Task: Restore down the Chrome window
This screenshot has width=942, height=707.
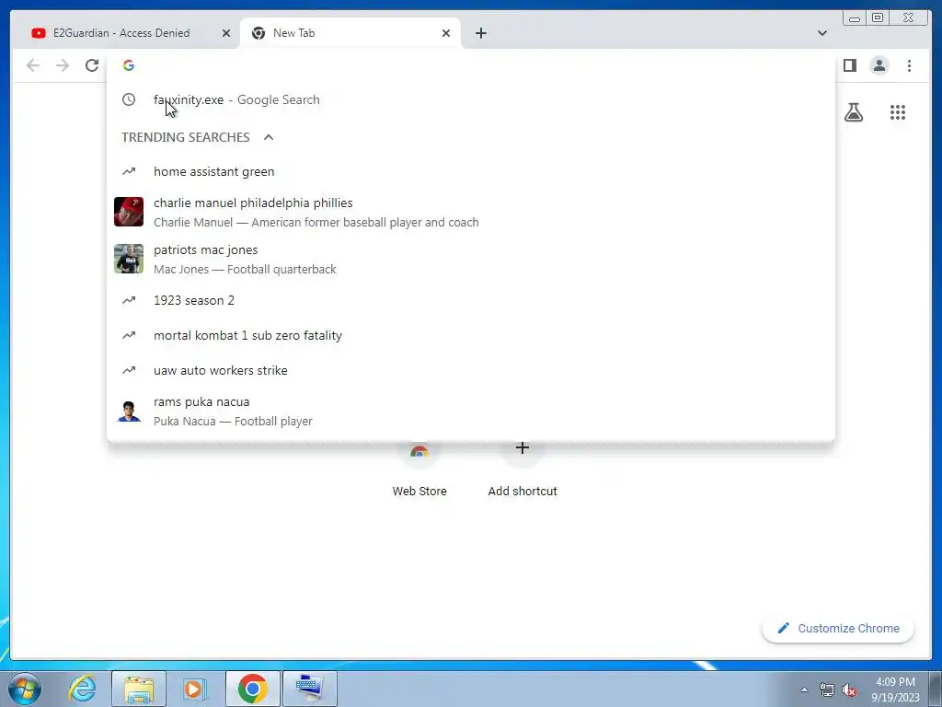Action: [x=878, y=18]
